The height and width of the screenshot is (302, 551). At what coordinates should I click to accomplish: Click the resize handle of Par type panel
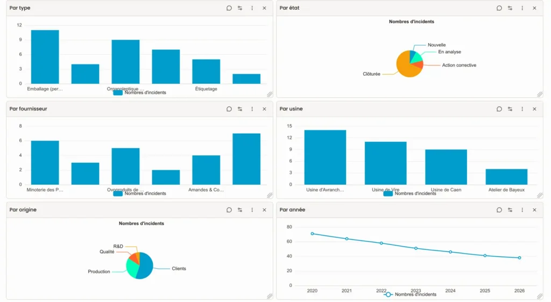point(270,95)
